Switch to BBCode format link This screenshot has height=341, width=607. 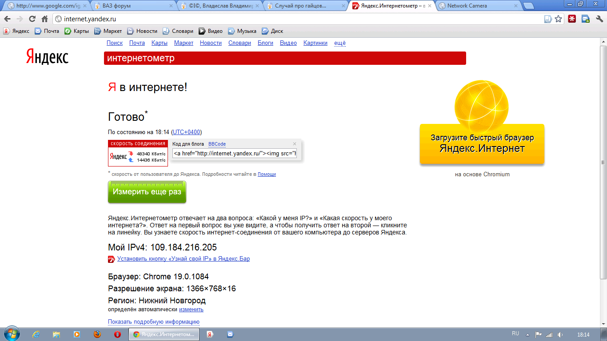pyautogui.click(x=217, y=144)
